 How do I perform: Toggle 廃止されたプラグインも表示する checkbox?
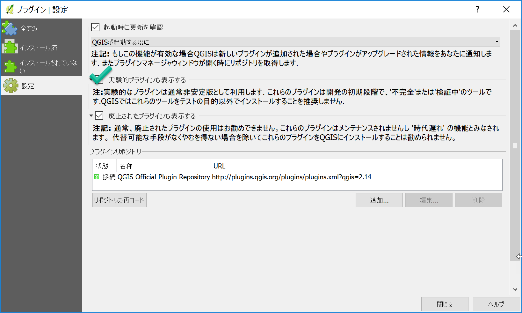tap(99, 116)
